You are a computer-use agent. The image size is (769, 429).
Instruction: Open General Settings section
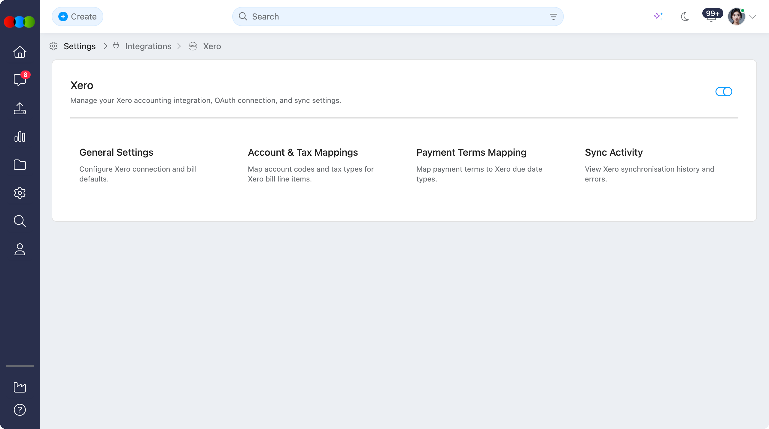click(116, 152)
